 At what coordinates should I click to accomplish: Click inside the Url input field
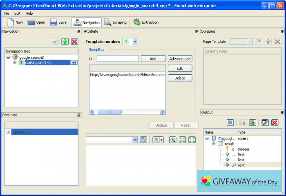pos(118,59)
